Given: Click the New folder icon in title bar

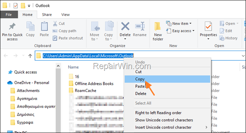Looking at the screenshot, I should click(23, 6).
